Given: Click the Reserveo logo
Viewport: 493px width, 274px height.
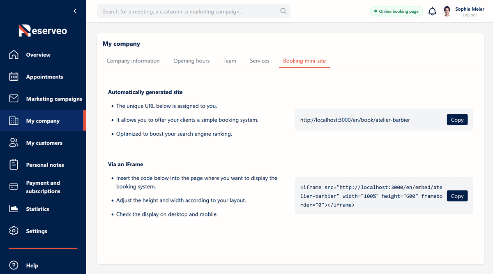Looking at the screenshot, I should pos(43,30).
